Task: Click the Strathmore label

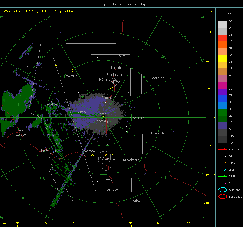Action: point(131,160)
